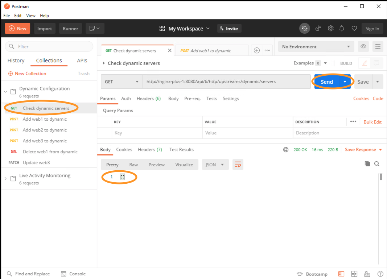Click the Cookies link beside Code
The width and height of the screenshot is (387, 279).
pos(361,98)
